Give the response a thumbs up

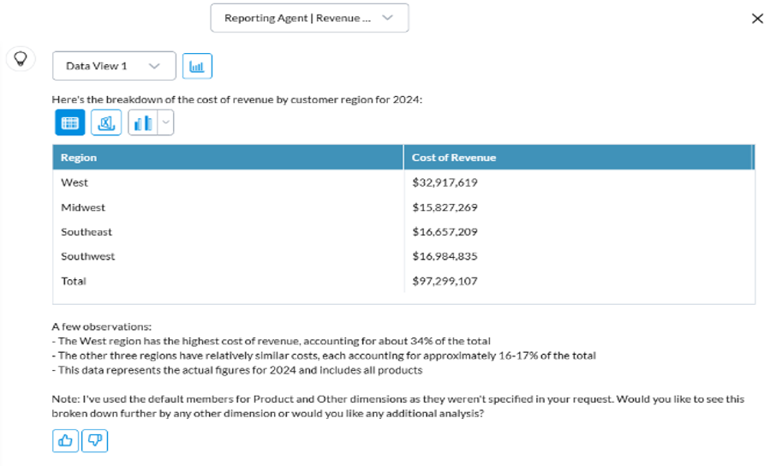[65, 440]
